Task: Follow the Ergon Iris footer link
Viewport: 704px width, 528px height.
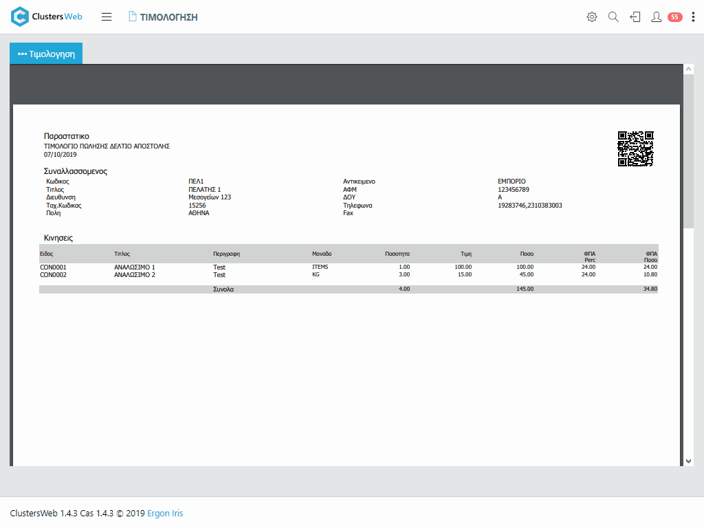Action: click(165, 514)
